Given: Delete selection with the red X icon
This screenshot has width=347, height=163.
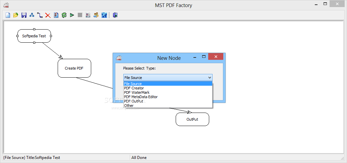Looking at the screenshot, I should coord(48,15).
